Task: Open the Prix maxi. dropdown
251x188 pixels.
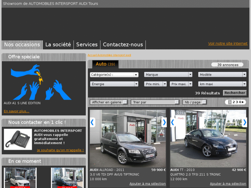Action: tap(181, 84)
